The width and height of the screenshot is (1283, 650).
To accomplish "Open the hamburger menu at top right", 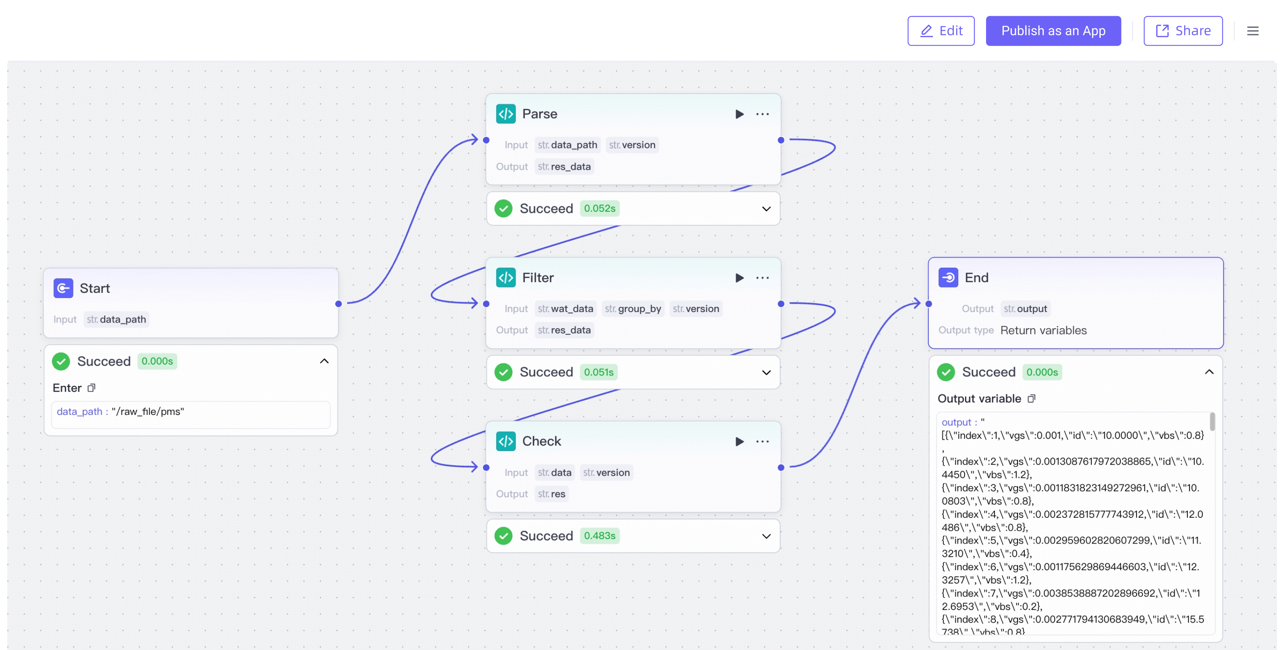I will (1252, 31).
